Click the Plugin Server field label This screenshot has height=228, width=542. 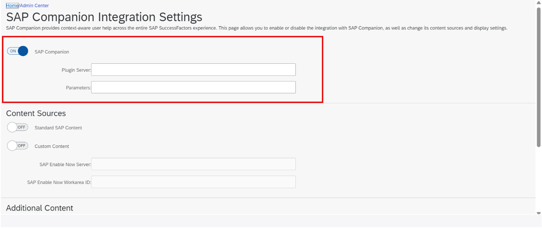coord(76,70)
